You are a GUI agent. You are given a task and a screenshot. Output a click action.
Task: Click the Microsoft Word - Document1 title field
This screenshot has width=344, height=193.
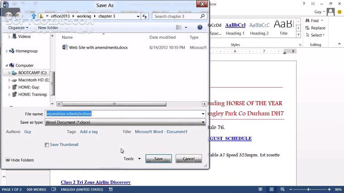click(161, 132)
